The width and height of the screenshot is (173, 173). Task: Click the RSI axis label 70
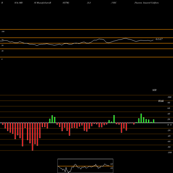(x=2, y=40)
